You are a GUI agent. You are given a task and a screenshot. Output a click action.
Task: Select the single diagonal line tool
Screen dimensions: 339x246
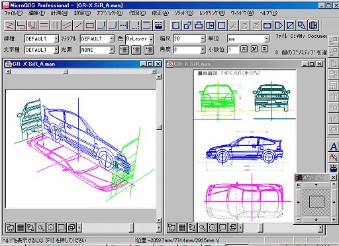78,25
